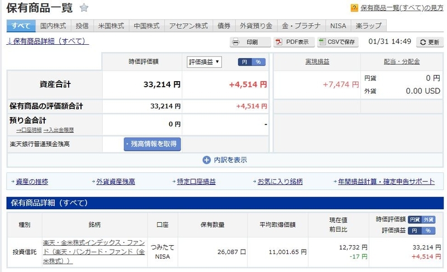Select the 金・プラチナ tab
The height and width of the screenshot is (272, 447).
point(301,26)
